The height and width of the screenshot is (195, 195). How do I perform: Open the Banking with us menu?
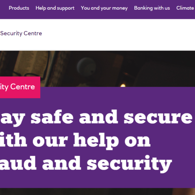152,8
